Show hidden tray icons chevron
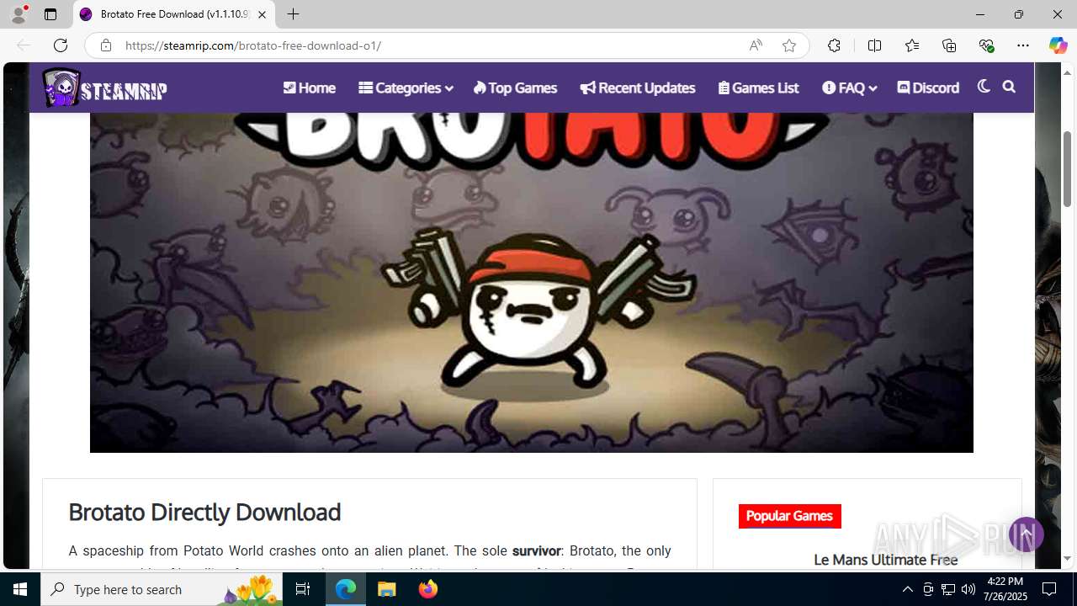Viewport: 1077px width, 606px height. pyautogui.click(x=907, y=589)
